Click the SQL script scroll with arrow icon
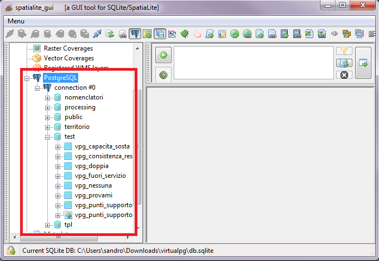The height and width of the screenshot is (261, 379). 210,34
